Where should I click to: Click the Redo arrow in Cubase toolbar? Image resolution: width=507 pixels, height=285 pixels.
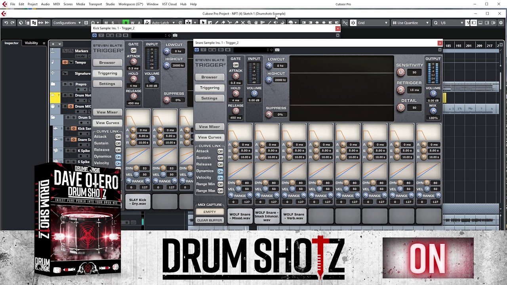13,23
